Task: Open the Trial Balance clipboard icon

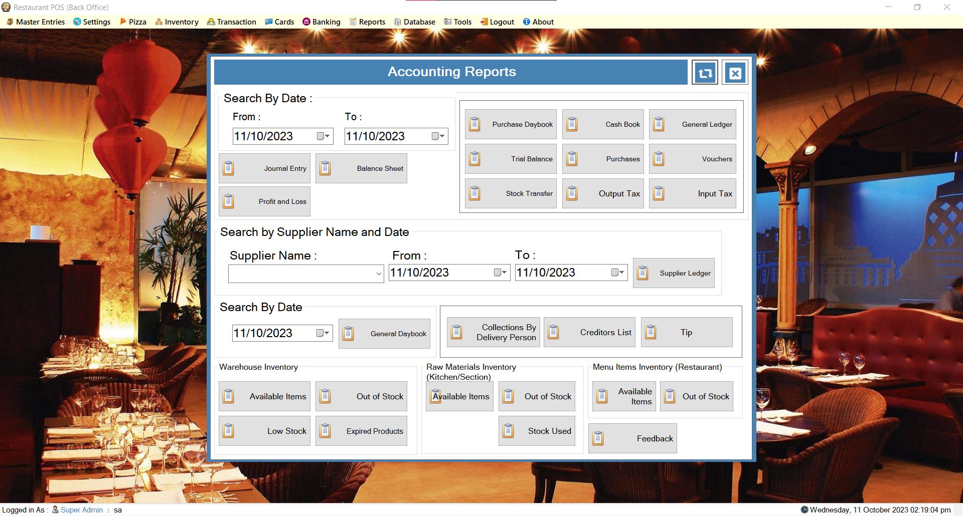Action: coord(474,158)
